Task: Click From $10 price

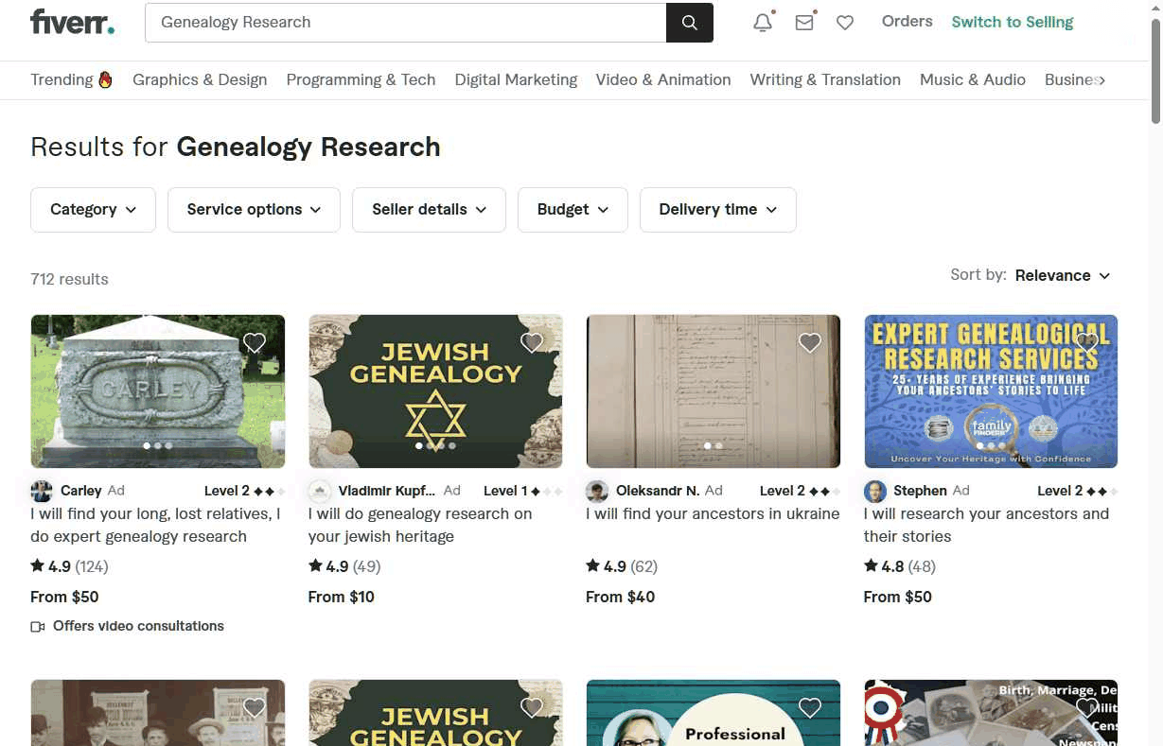Action: click(x=342, y=597)
